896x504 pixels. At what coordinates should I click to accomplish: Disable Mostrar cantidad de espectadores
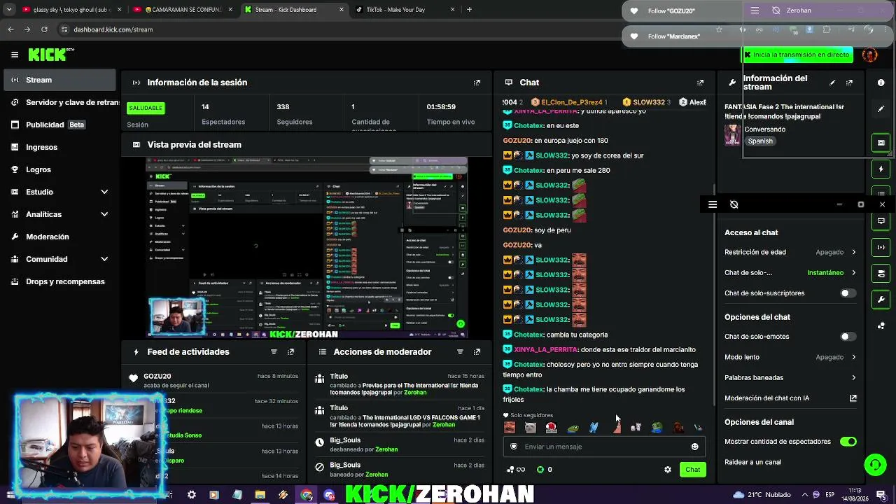(x=848, y=442)
